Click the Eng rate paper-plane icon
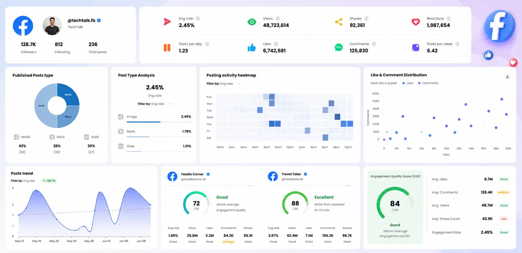 167,22
